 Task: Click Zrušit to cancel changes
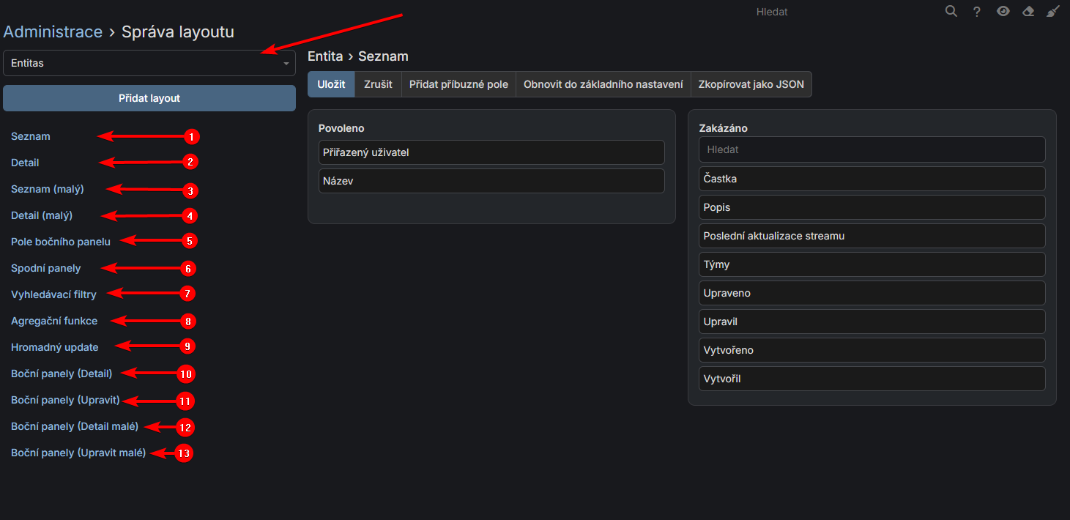(378, 84)
